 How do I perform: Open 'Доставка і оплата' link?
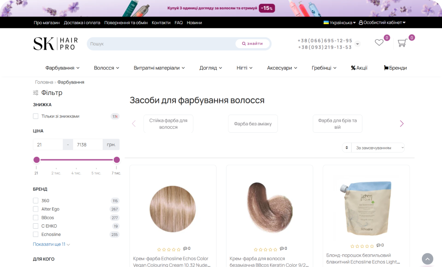pyautogui.click(x=82, y=23)
